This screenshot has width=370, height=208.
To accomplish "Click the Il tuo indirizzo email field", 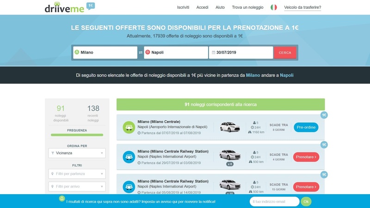I will click(274, 202).
